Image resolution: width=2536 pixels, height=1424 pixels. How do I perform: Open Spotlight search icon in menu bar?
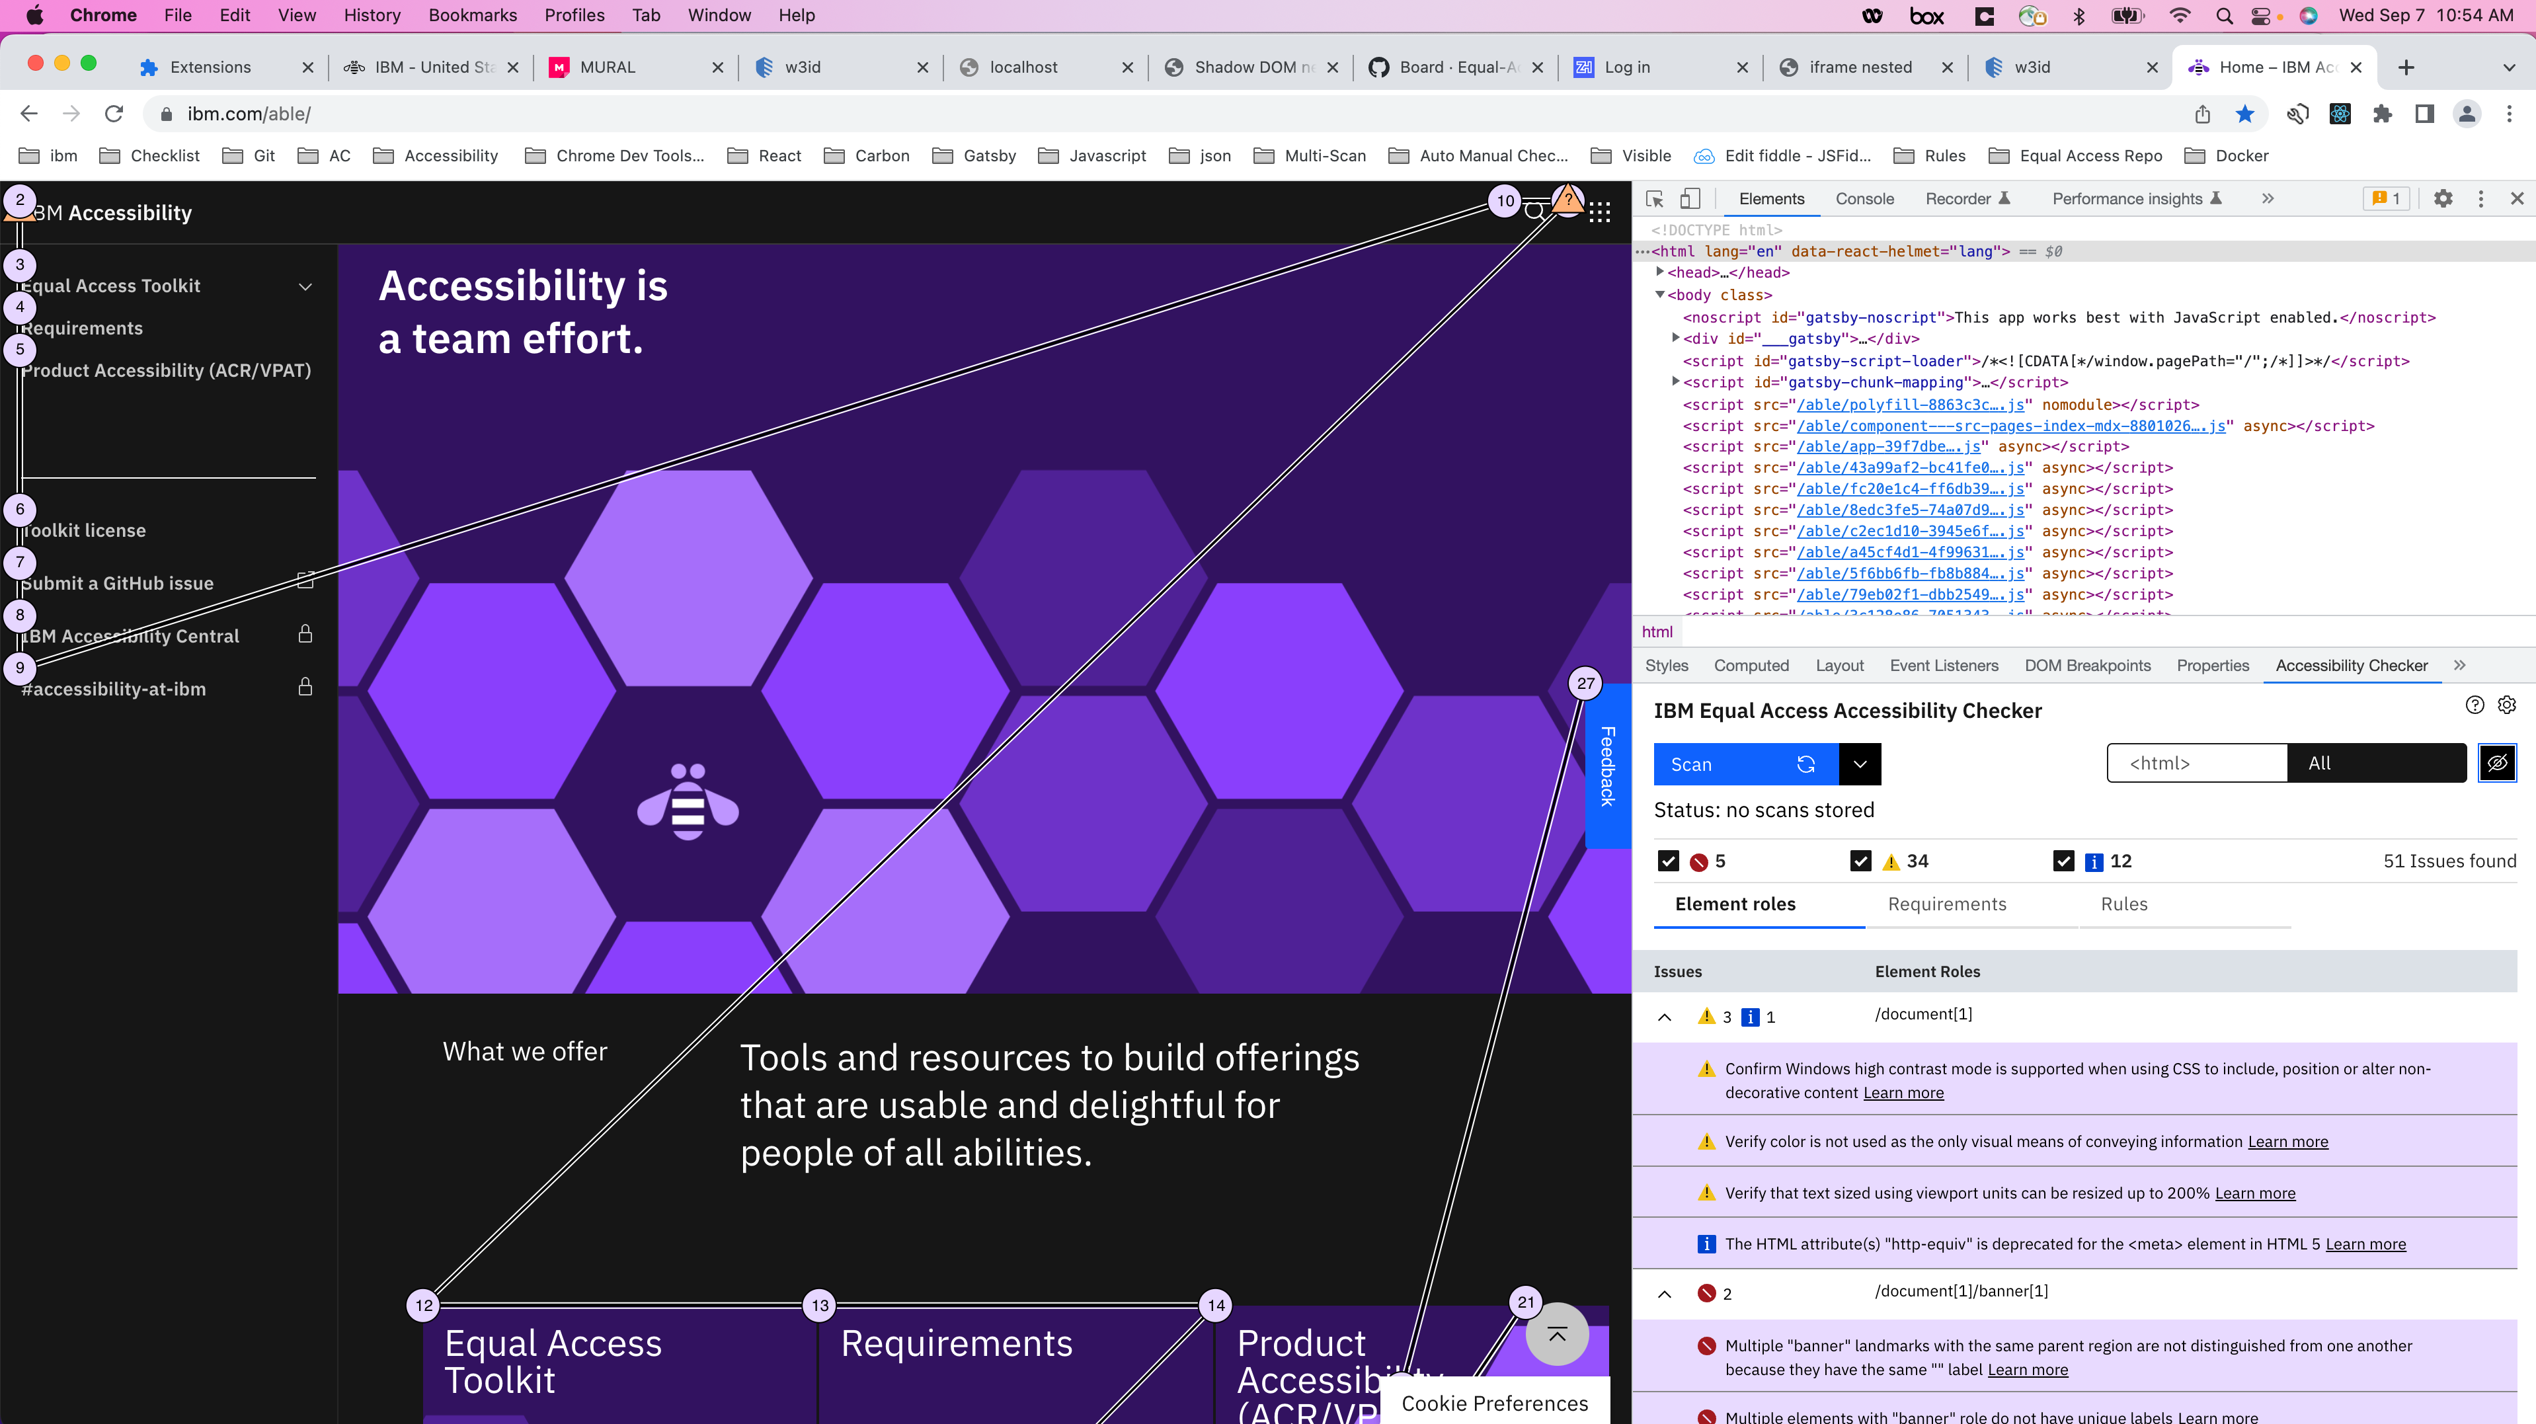coord(2225,15)
